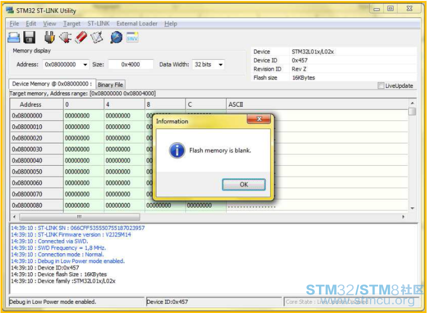Open the File menu
The width and height of the screenshot is (427, 313).
(14, 23)
